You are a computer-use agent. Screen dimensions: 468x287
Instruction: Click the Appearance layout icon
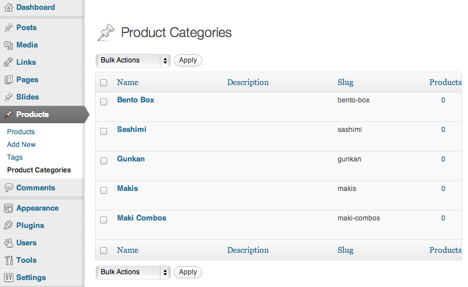click(x=9, y=208)
